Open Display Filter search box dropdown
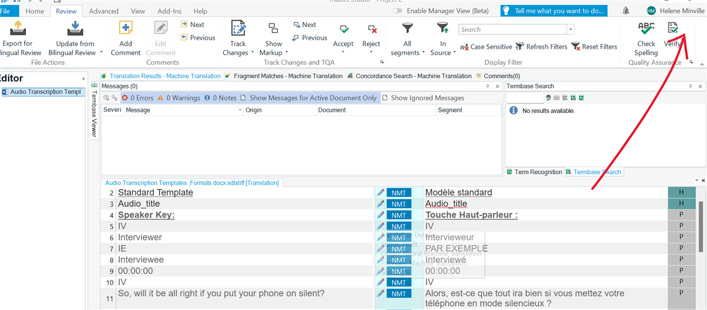 click(x=571, y=30)
